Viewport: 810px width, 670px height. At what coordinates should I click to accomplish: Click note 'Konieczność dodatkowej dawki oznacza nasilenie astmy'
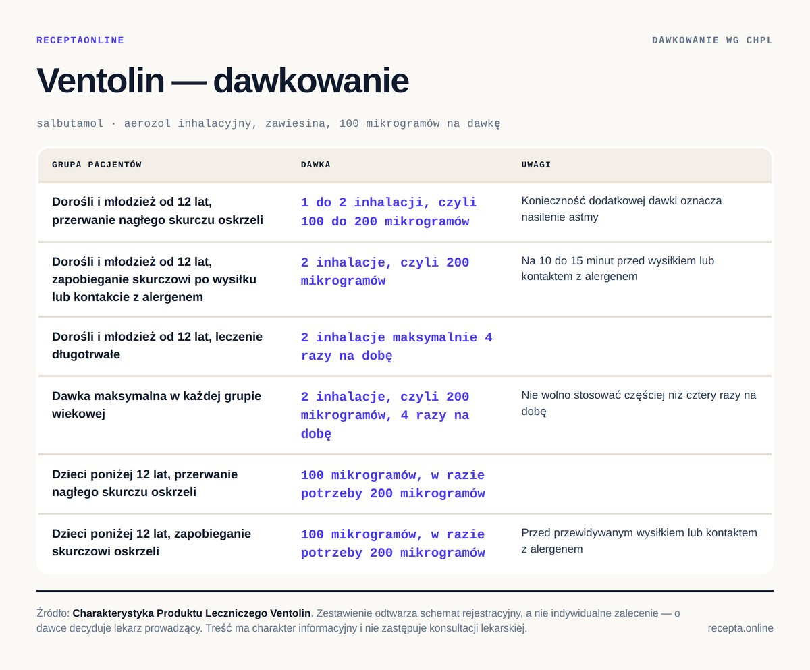coord(622,208)
